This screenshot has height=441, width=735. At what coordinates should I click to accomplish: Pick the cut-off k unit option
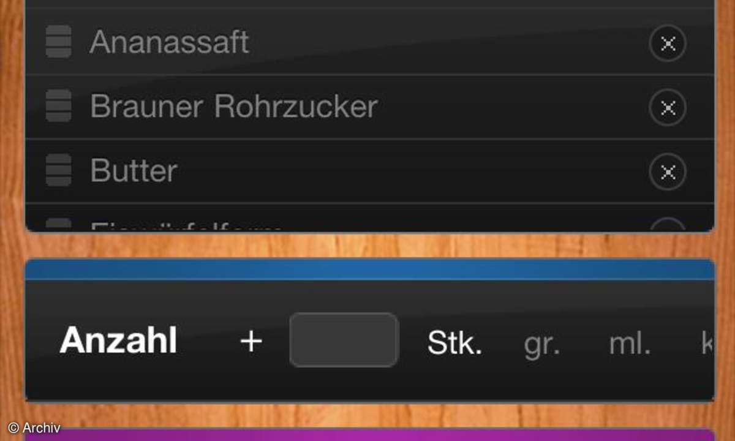pyautogui.click(x=707, y=343)
